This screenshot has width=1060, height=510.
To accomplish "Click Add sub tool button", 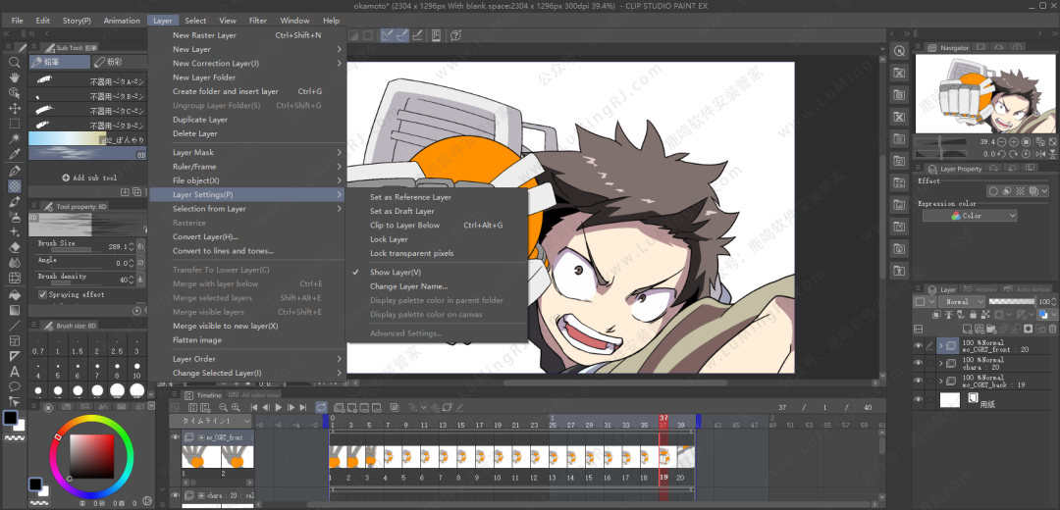I will click(88, 178).
